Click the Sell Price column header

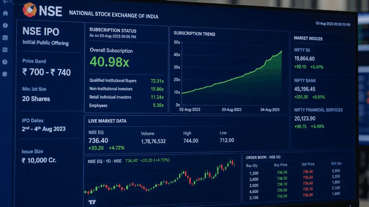pyautogui.click(x=308, y=164)
